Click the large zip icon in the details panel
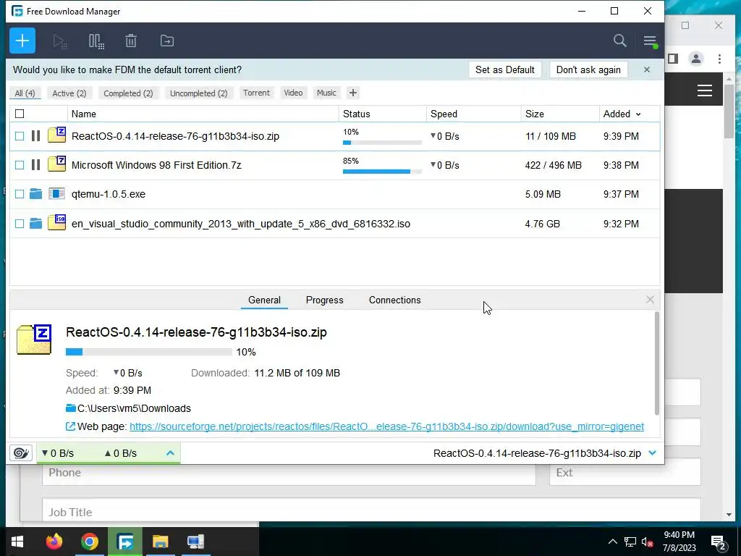Viewport: 741px width, 556px height. [x=34, y=340]
